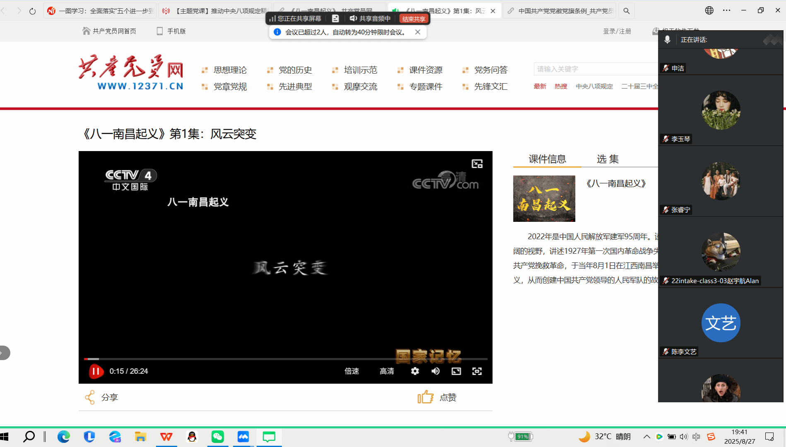Switch to the 选集 tab
This screenshot has height=447, width=786.
click(608, 159)
